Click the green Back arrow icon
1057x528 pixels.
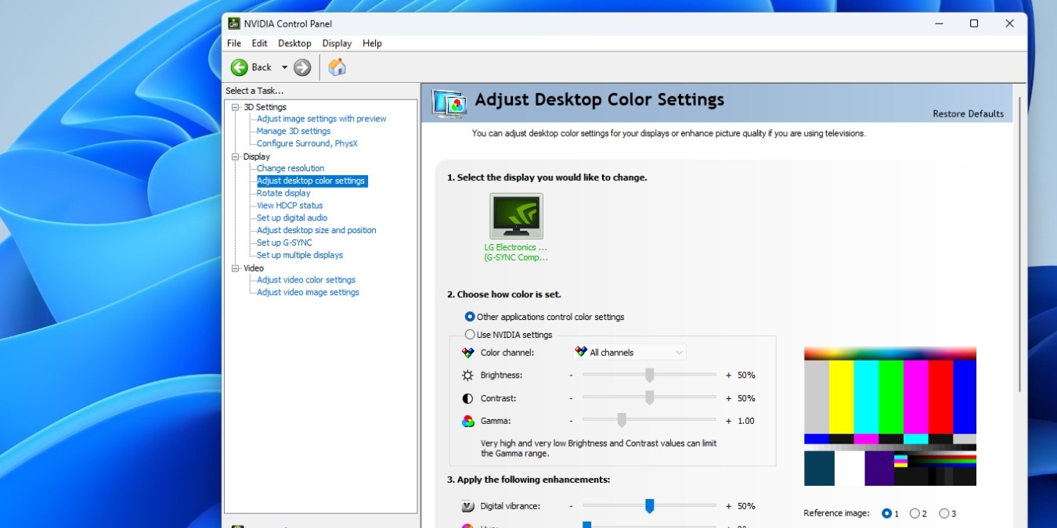240,67
